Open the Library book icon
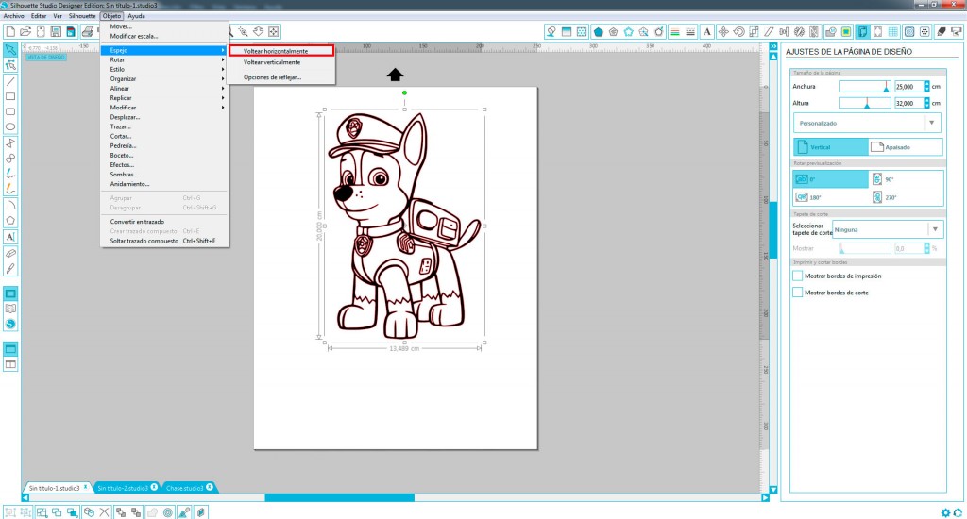 (x=10, y=309)
